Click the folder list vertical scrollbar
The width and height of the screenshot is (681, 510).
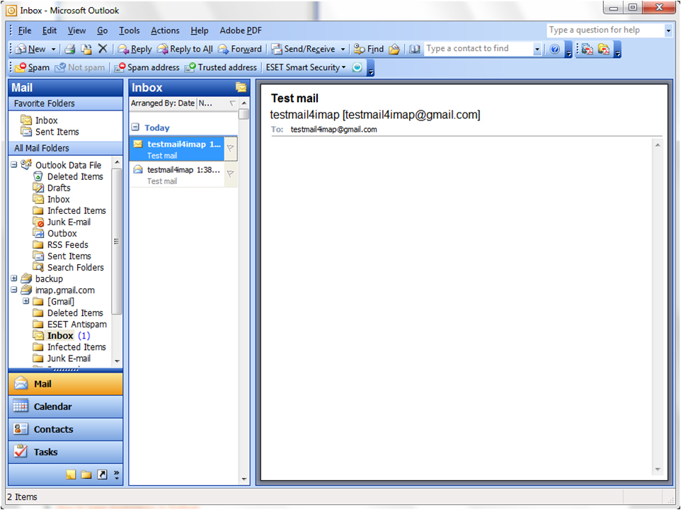116,241
